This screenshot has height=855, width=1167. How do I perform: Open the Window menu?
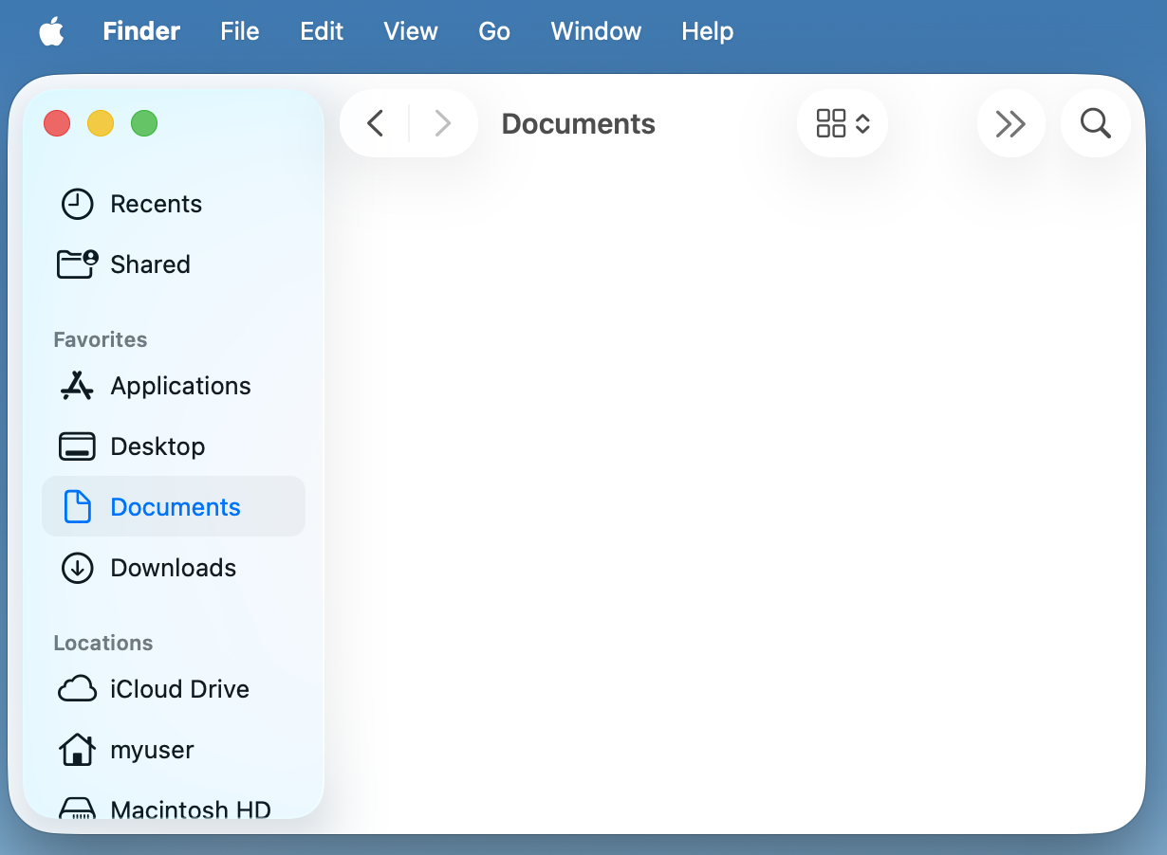coord(596,31)
